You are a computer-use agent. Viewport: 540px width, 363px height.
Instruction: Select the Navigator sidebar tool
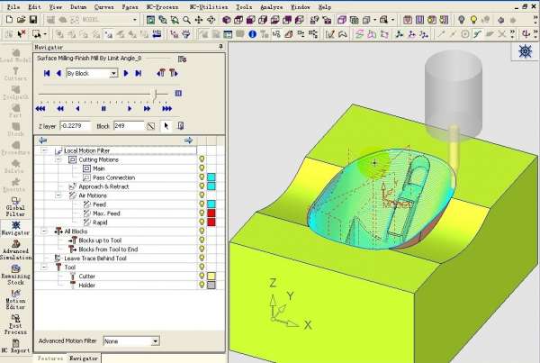click(15, 228)
